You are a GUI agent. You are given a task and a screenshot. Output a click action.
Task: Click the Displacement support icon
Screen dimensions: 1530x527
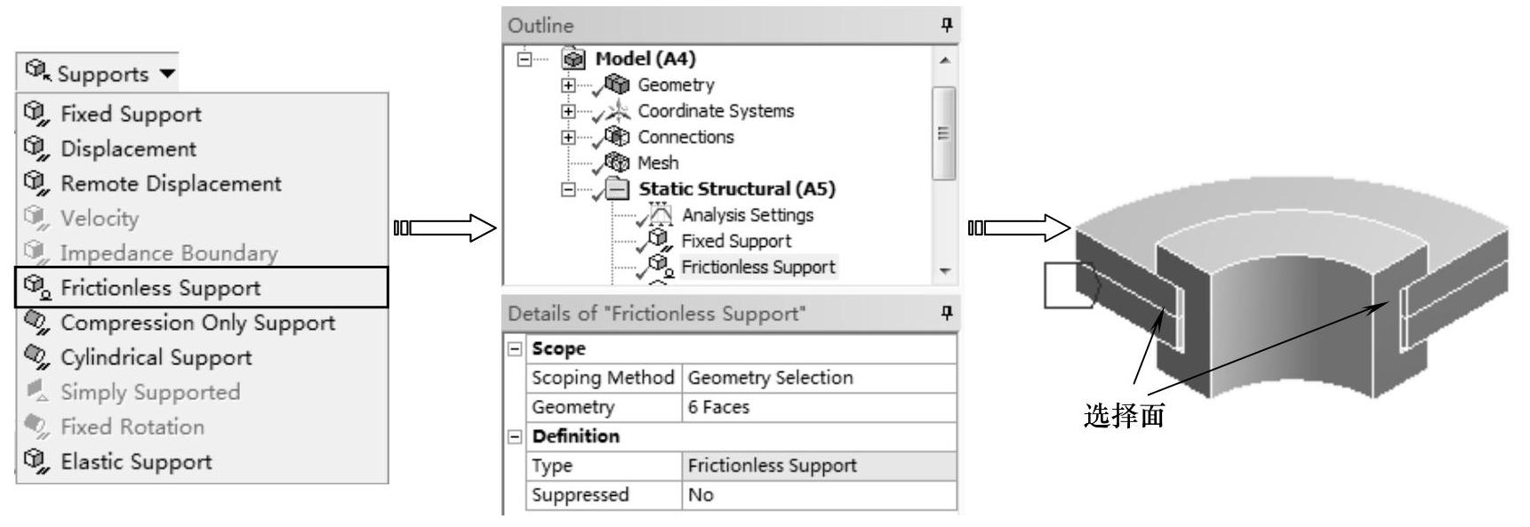coord(36,148)
